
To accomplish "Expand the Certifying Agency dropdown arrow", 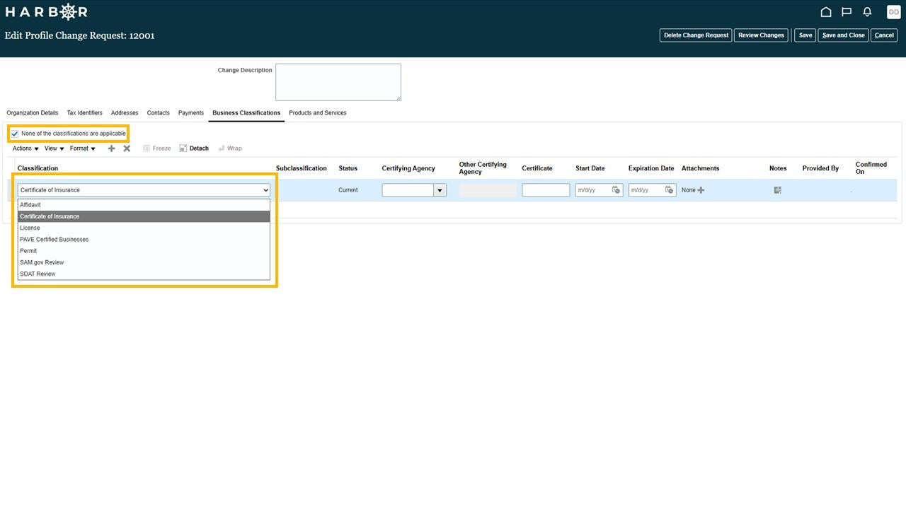I will pos(440,190).
